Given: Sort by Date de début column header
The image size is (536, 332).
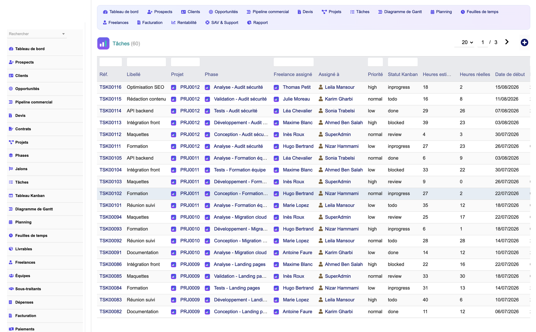Looking at the screenshot, I should 510,74.
